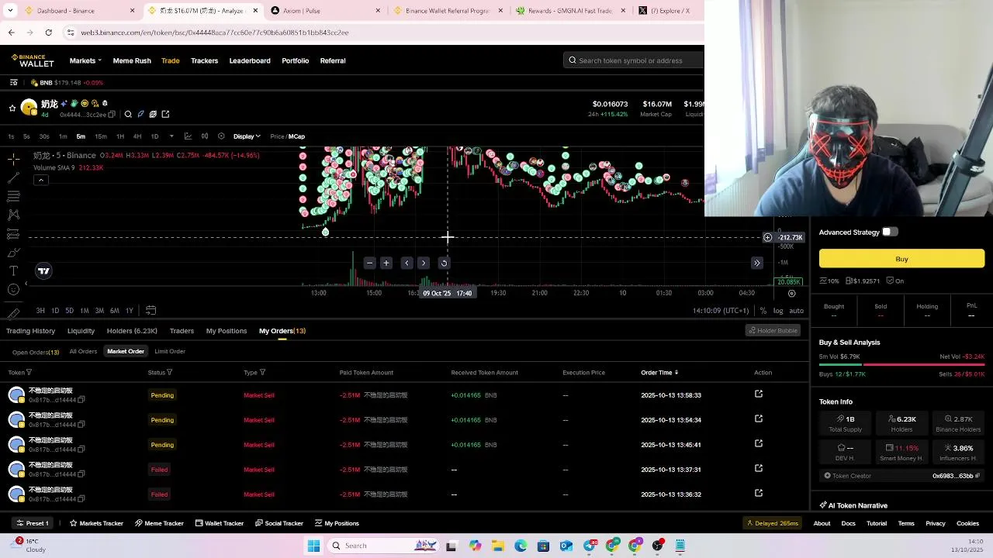
Task: Open share action for 13:58:33 order
Action: (x=759, y=394)
